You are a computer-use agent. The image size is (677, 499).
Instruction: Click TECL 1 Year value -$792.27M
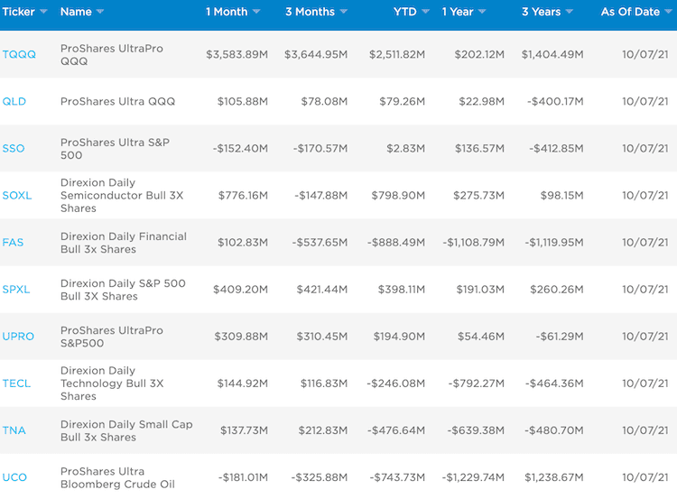(x=476, y=383)
